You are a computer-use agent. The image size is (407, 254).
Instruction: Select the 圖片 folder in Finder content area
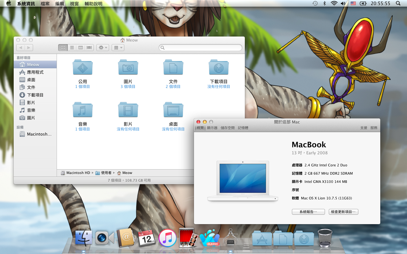click(128, 67)
